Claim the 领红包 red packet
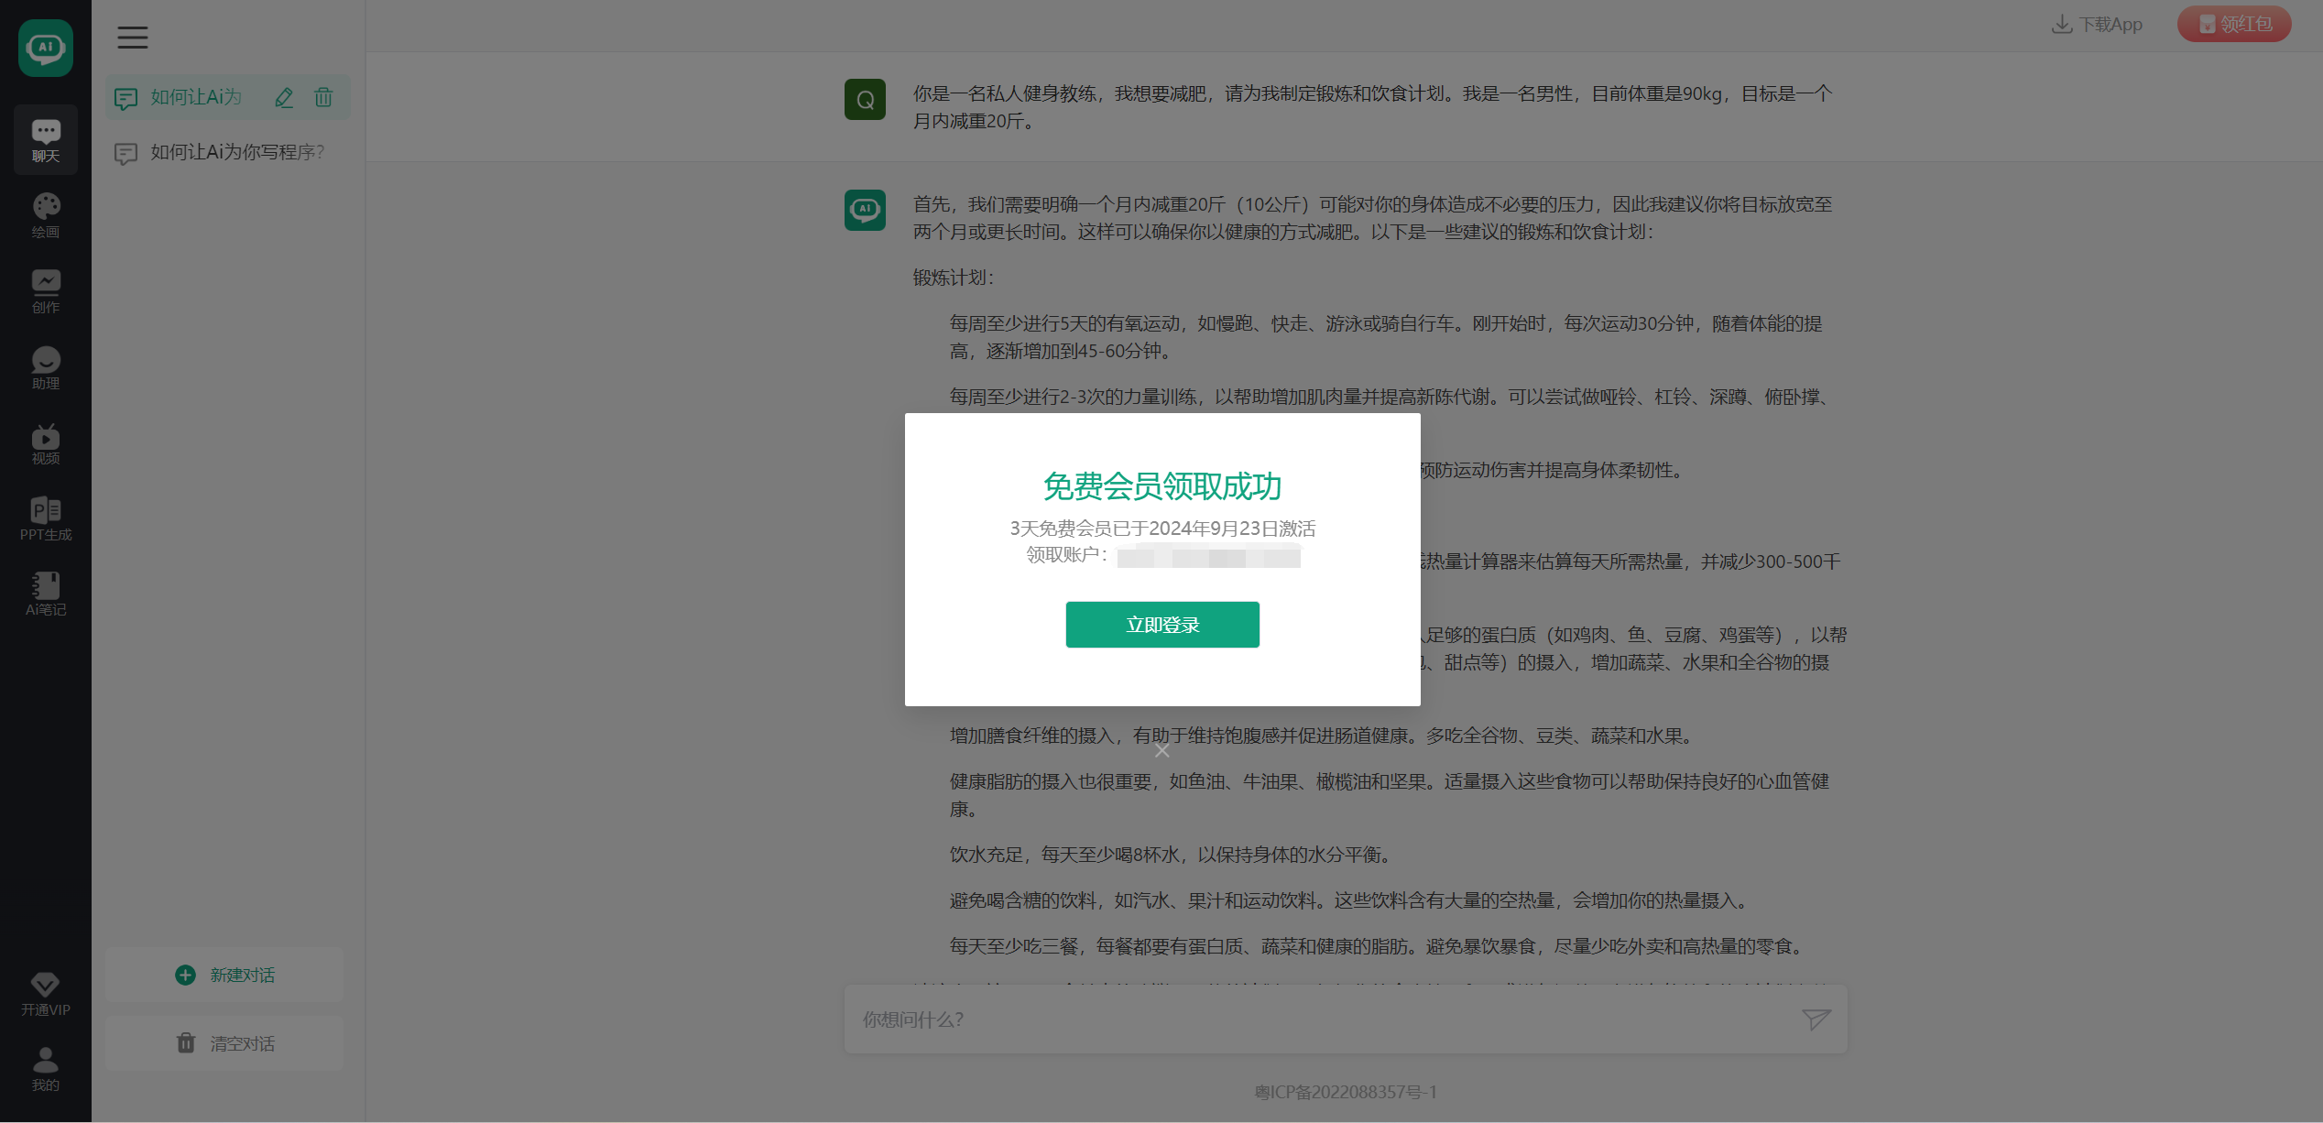Viewport: 2323px width, 1123px height. pos(2233,24)
